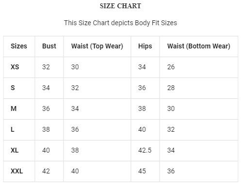Screen dimensions: 242x186
Task: Select the L size row label
Action: click(13, 129)
